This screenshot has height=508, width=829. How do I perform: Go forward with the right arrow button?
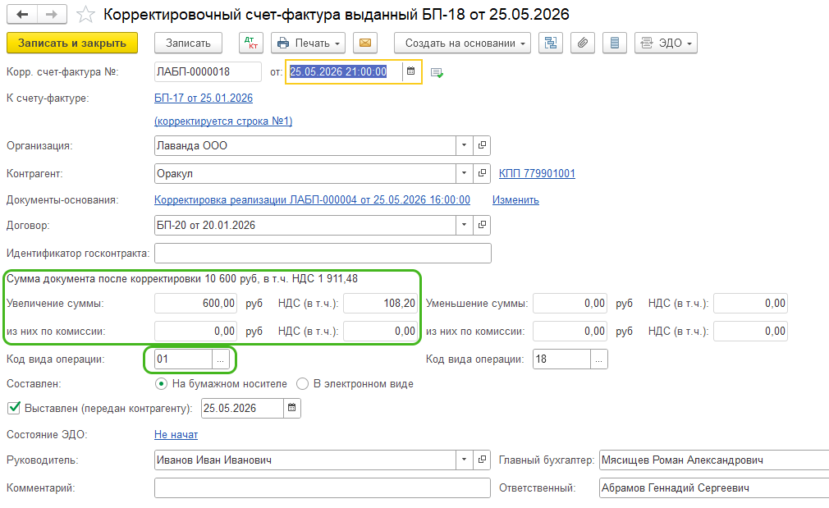52,14
